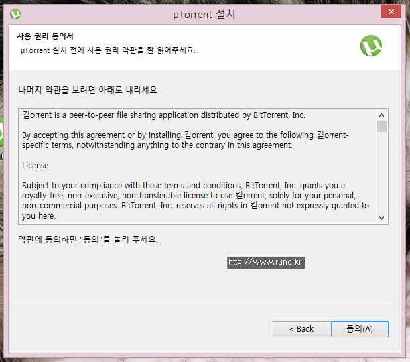Image resolution: width=410 pixels, height=362 pixels.
Task: Click the paragraph starting 'Subject to your compliance'
Action: (196, 200)
